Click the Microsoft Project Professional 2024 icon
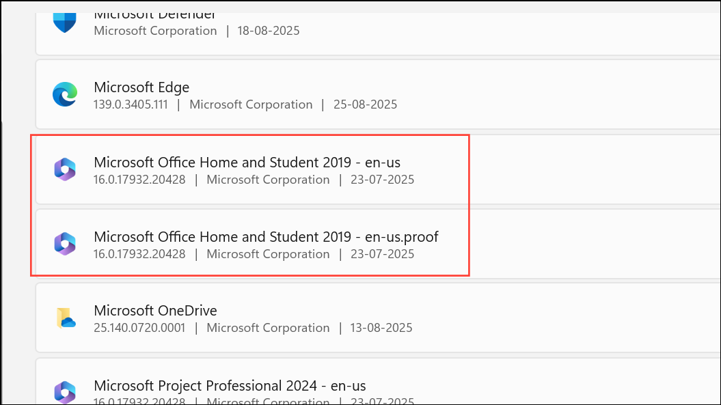This screenshot has width=721, height=405. (65, 391)
